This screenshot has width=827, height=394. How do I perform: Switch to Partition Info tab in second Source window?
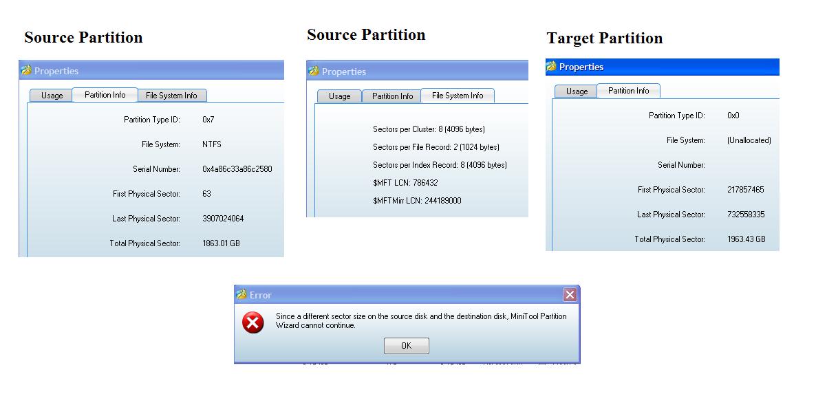pyautogui.click(x=393, y=96)
